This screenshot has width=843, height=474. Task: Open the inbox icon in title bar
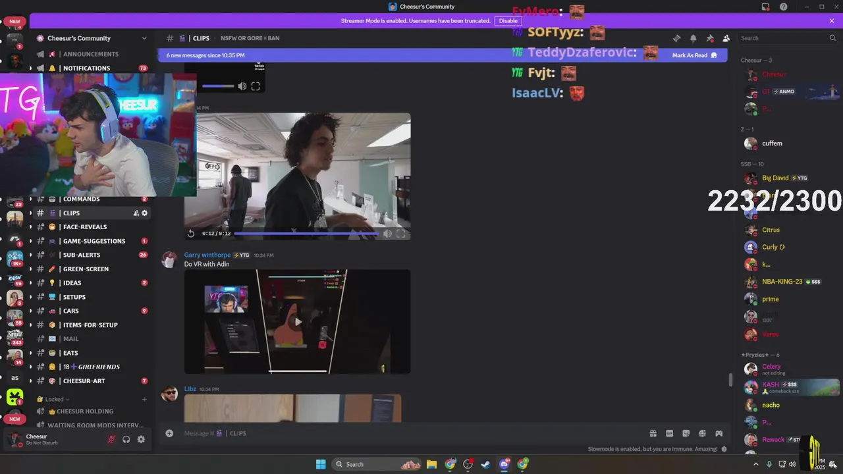pyautogui.click(x=765, y=7)
